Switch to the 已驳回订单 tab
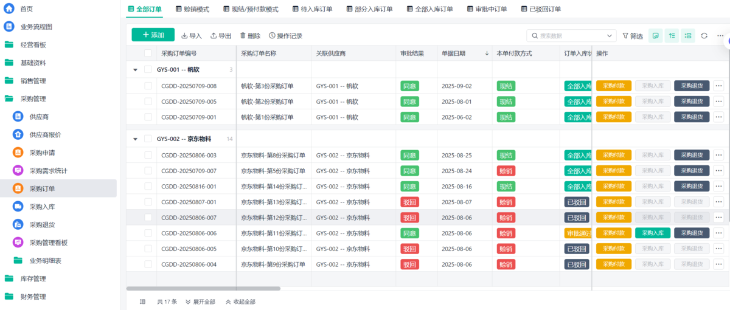730x310 pixels. pos(541,9)
